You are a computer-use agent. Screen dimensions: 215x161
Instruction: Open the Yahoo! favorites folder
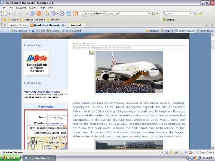pyautogui.click(x=53, y=20)
